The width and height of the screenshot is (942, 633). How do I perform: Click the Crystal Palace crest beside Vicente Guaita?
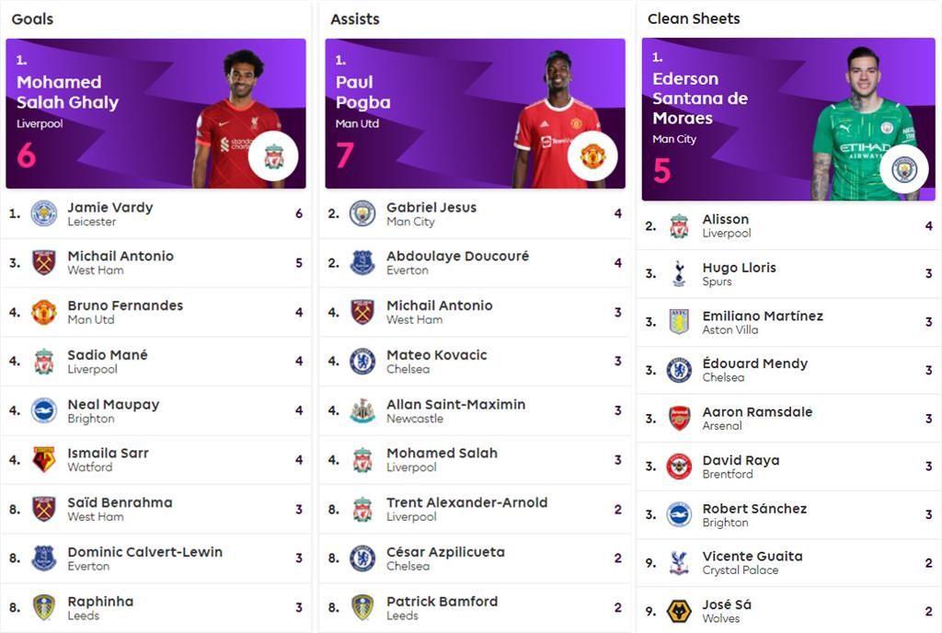[x=679, y=562]
